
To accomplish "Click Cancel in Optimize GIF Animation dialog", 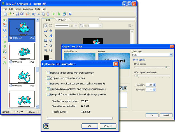I will (x=108, y=126).
